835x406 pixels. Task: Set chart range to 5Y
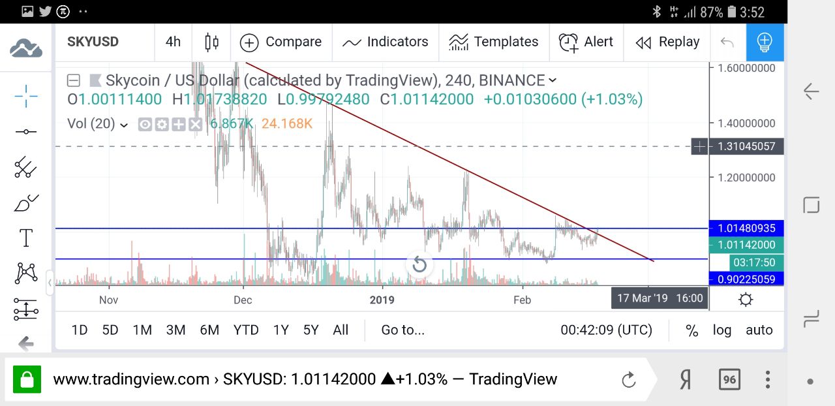click(x=311, y=330)
